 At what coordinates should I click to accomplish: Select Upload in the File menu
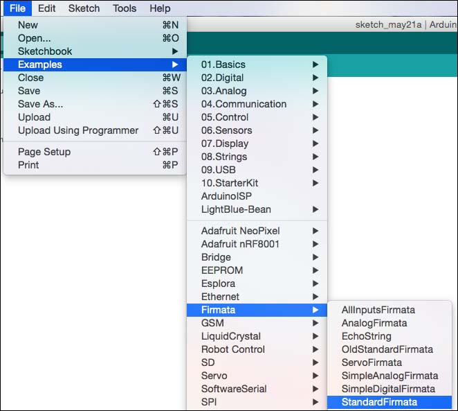pos(95,117)
